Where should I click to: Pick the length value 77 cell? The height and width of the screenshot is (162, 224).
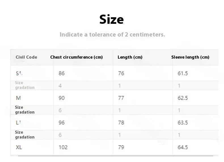[x=121, y=98]
